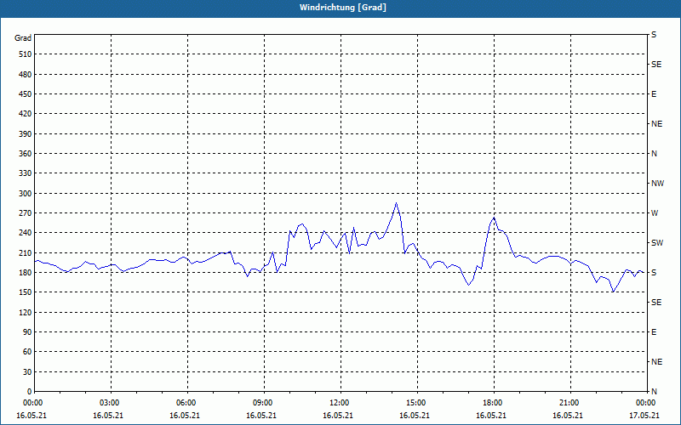The width and height of the screenshot is (681, 425).
Task: Click the 'Windrichtung [Grad]' chart title
Action: click(343, 8)
